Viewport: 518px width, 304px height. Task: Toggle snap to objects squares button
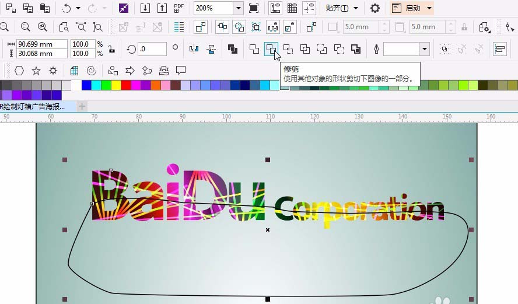pos(201,27)
